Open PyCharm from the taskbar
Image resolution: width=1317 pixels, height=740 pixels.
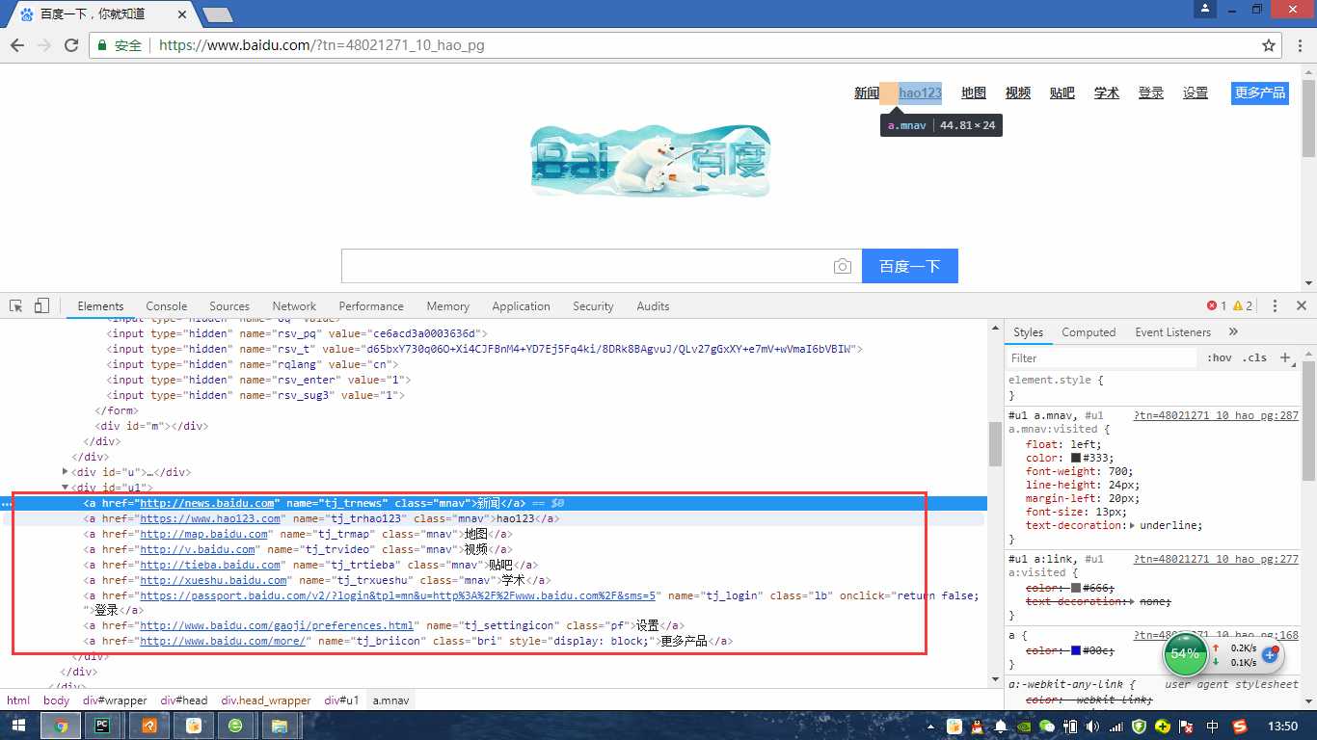pyautogui.click(x=104, y=726)
